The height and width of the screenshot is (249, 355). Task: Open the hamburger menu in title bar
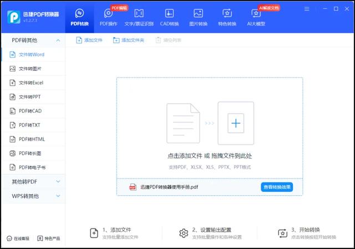click(307, 9)
